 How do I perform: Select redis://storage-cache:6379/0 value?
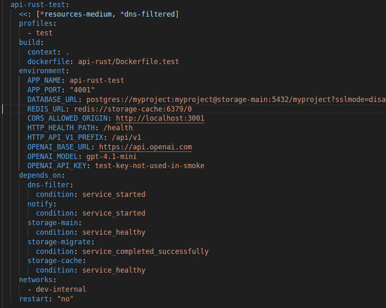[x=133, y=109]
